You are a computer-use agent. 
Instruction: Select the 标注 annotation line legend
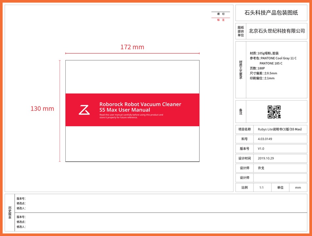[x=221, y=19]
